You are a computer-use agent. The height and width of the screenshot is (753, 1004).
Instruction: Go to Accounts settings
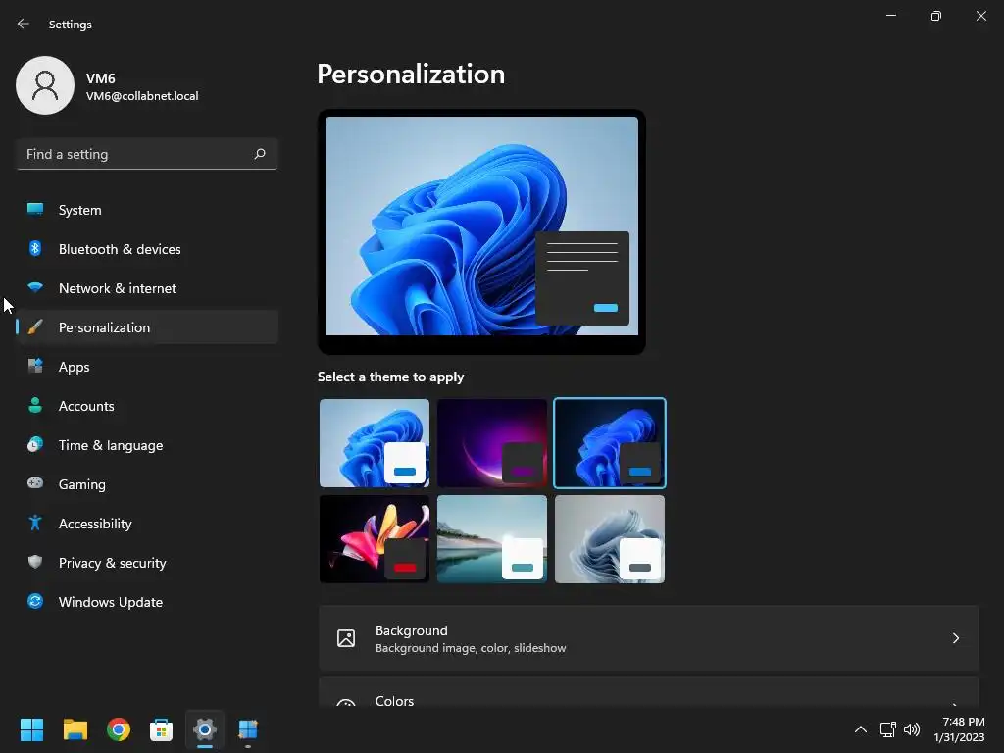pyautogui.click(x=147, y=406)
